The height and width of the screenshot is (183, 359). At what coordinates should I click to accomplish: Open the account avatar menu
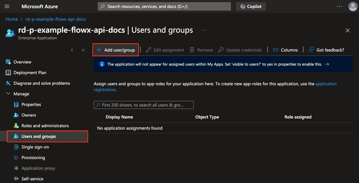click(353, 6)
